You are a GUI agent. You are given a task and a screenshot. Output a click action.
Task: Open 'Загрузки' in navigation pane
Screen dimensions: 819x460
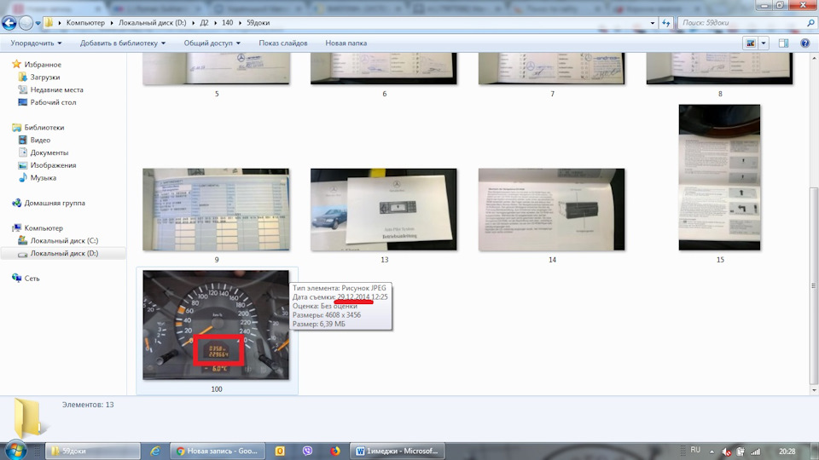pyautogui.click(x=45, y=78)
